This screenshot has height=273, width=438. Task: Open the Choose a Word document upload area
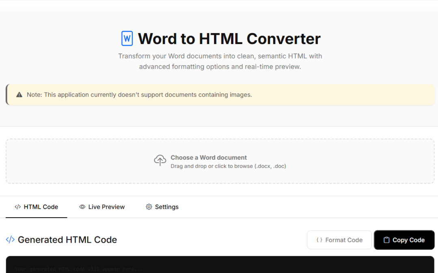pos(219,161)
